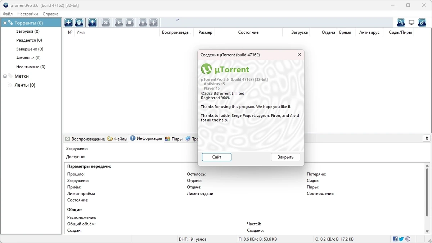Sort by the Состояние column header
Screen dimensions: 432x243
click(x=248, y=32)
